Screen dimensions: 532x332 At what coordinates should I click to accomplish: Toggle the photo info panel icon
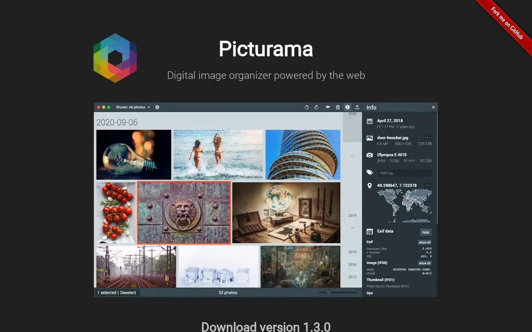[347, 107]
